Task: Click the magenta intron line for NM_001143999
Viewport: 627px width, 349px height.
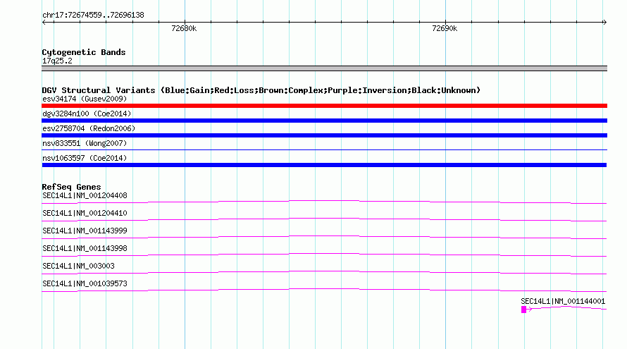Action: coord(324,237)
